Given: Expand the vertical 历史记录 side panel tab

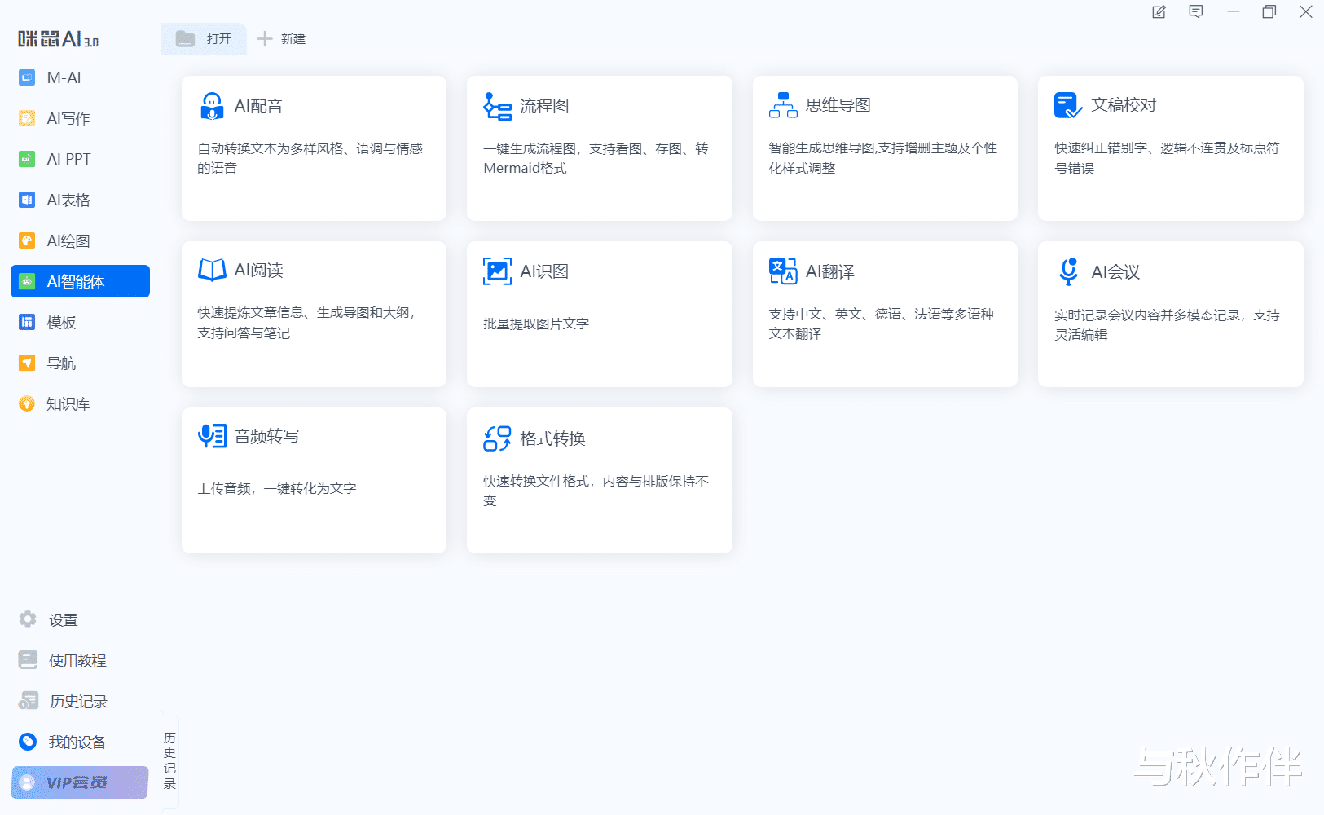Looking at the screenshot, I should (169, 761).
